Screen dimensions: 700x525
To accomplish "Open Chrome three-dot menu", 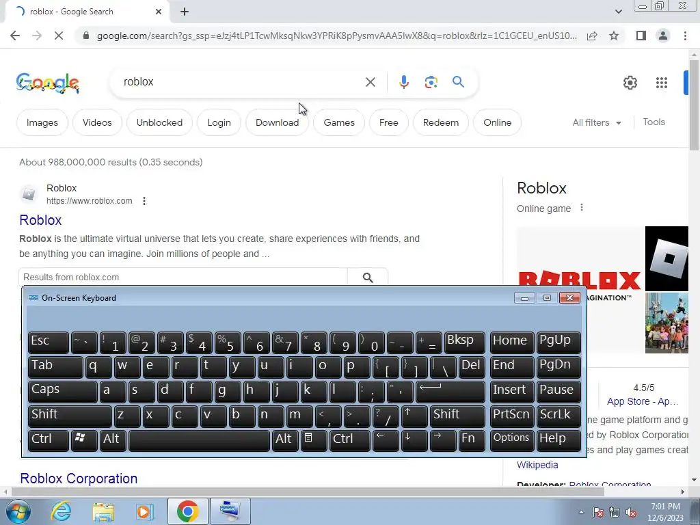I will (x=685, y=36).
